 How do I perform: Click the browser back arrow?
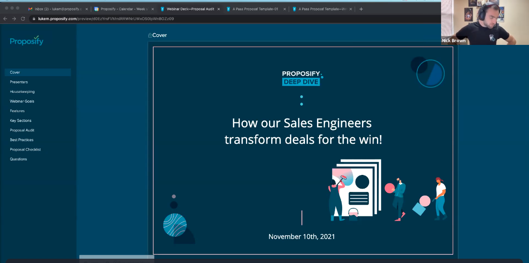click(5, 19)
